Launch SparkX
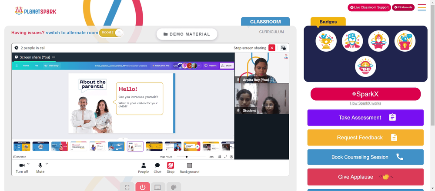Image resolution: width=435 pixels, height=191 pixels. [365, 94]
